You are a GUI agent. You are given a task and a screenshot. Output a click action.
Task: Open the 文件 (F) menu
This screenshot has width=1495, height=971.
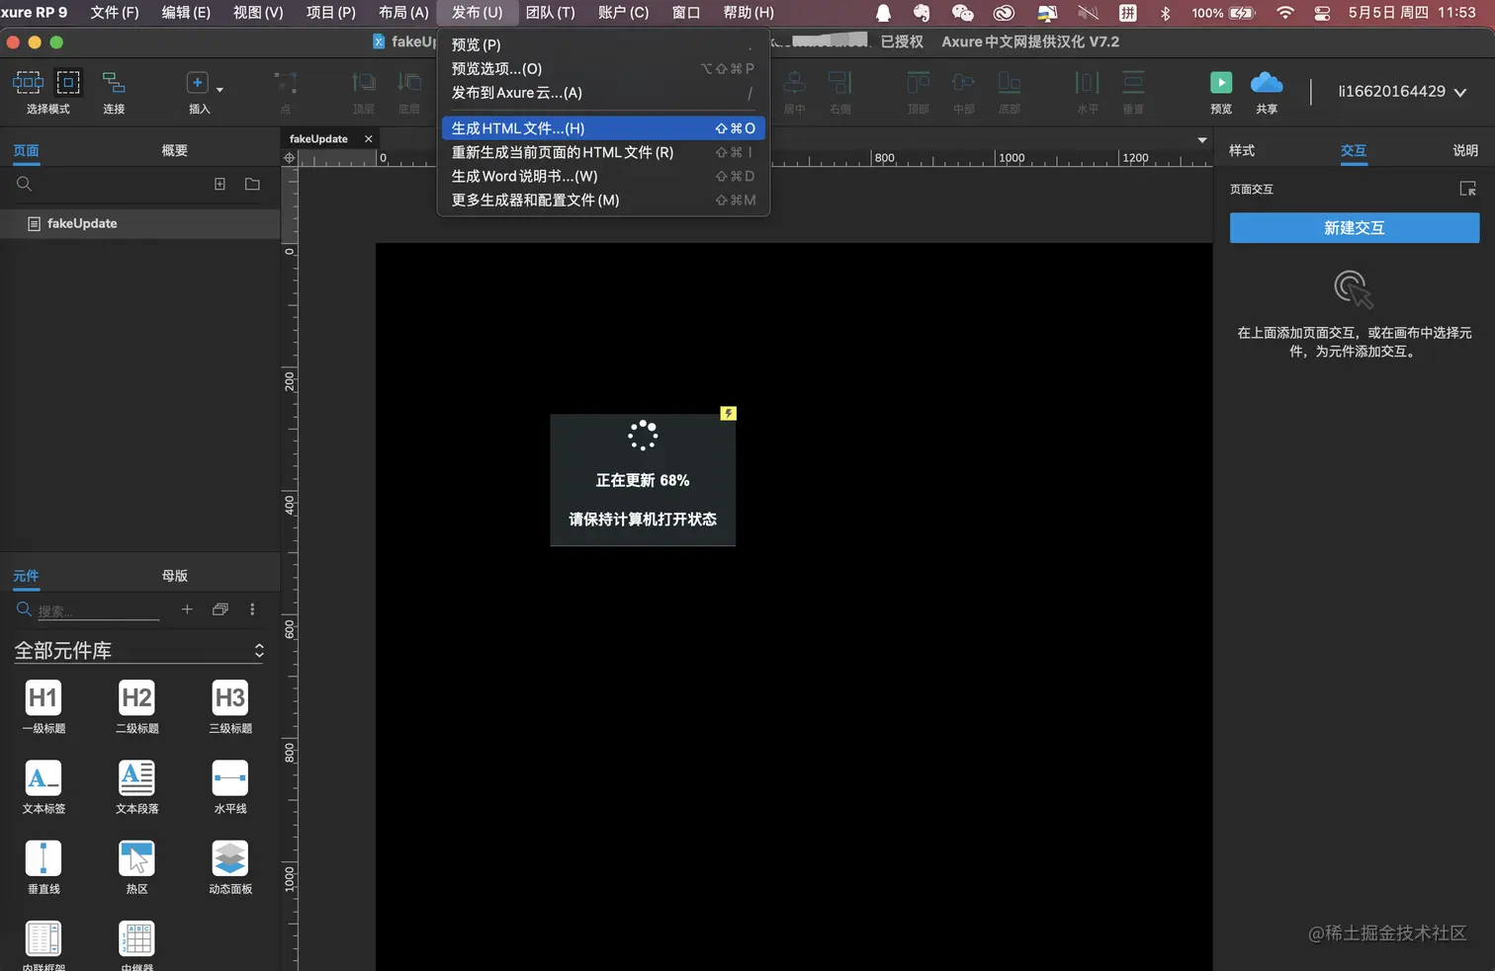tap(115, 13)
